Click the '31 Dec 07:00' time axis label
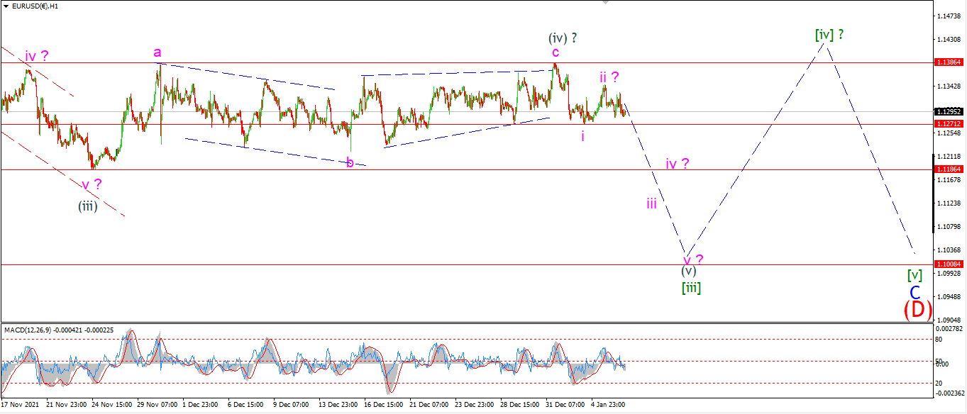 point(564,405)
